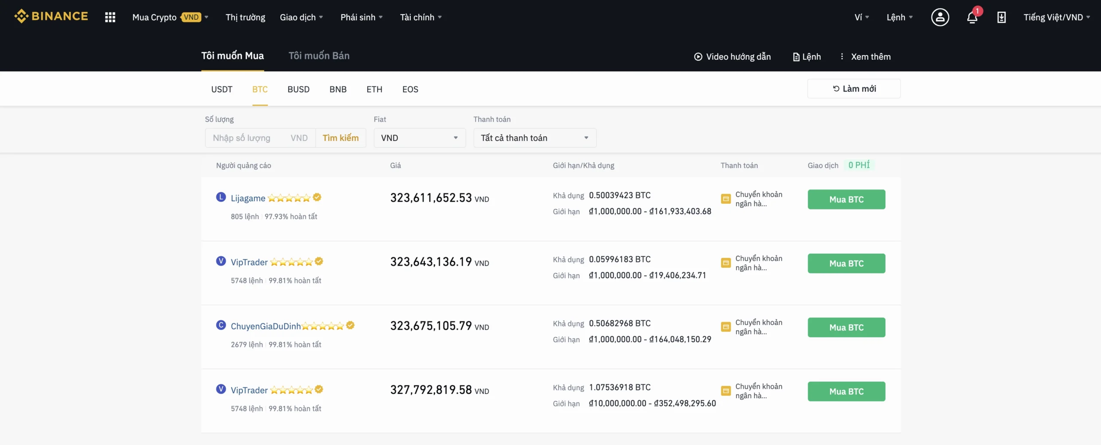Viewport: 1101px width, 445px height.
Task: Select the BTC coin tab
Action: click(x=260, y=89)
